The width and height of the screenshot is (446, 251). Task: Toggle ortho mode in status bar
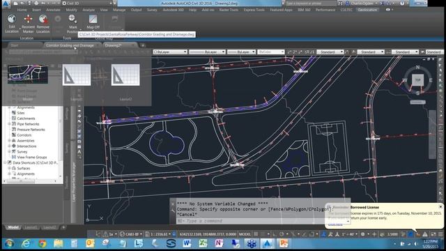click(x=274, y=234)
